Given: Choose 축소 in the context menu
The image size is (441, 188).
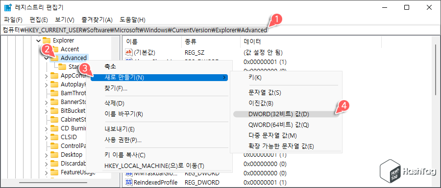Looking at the screenshot, I should click(x=159, y=67).
